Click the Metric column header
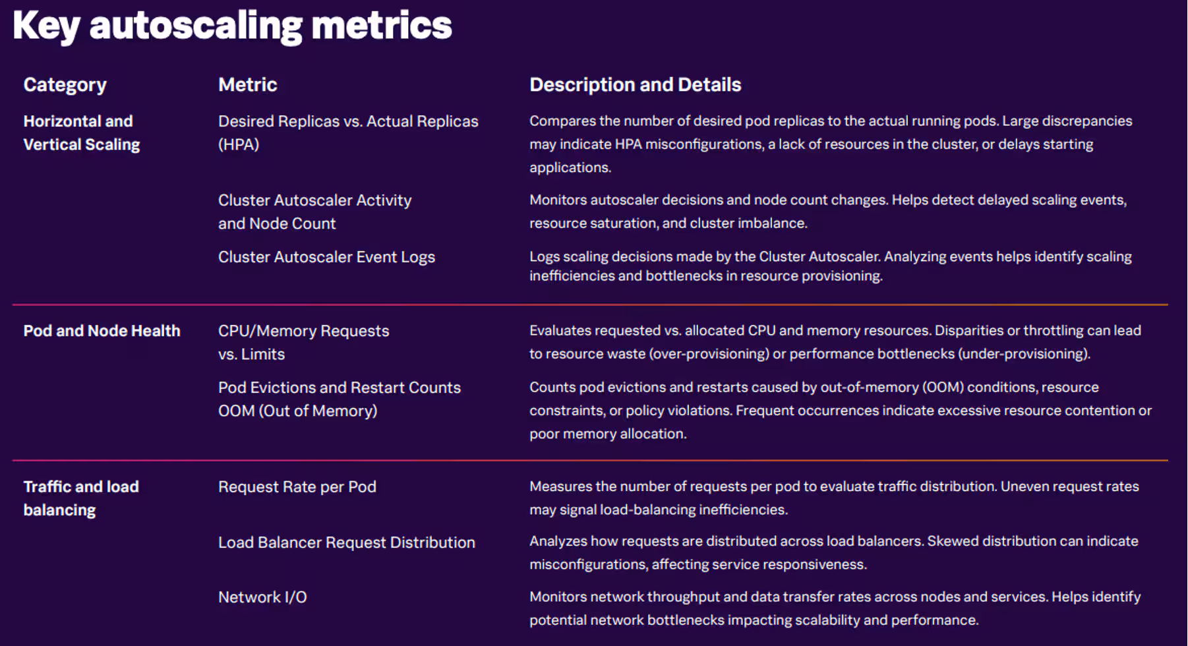Viewport: 1188px width, 646px height. click(x=247, y=84)
